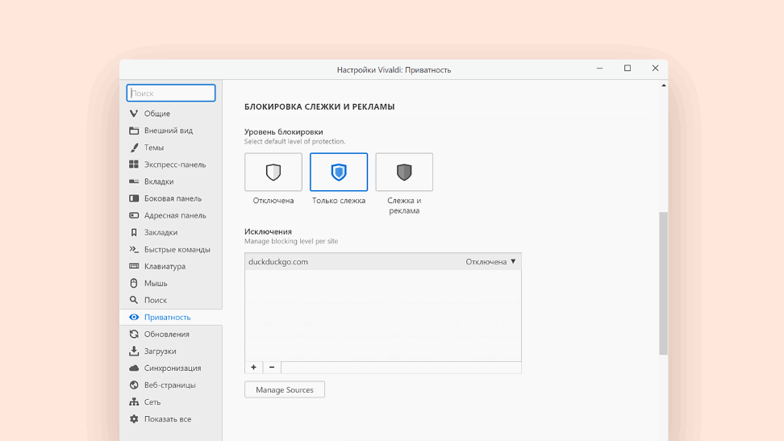Click the keyboard icon beside Клавиатура

(134, 266)
